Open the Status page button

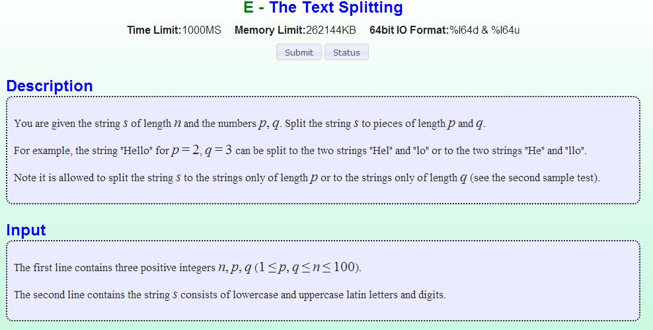coord(346,52)
